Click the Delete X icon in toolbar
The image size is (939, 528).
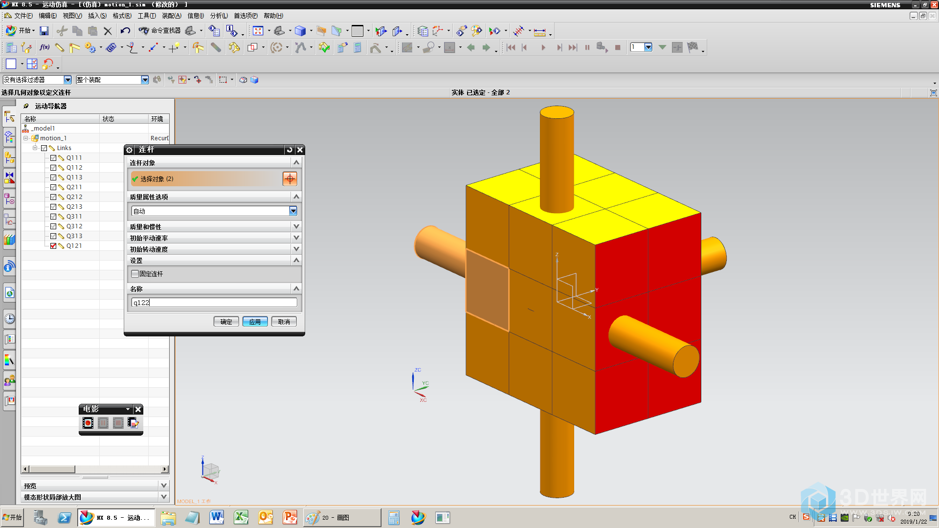[108, 31]
